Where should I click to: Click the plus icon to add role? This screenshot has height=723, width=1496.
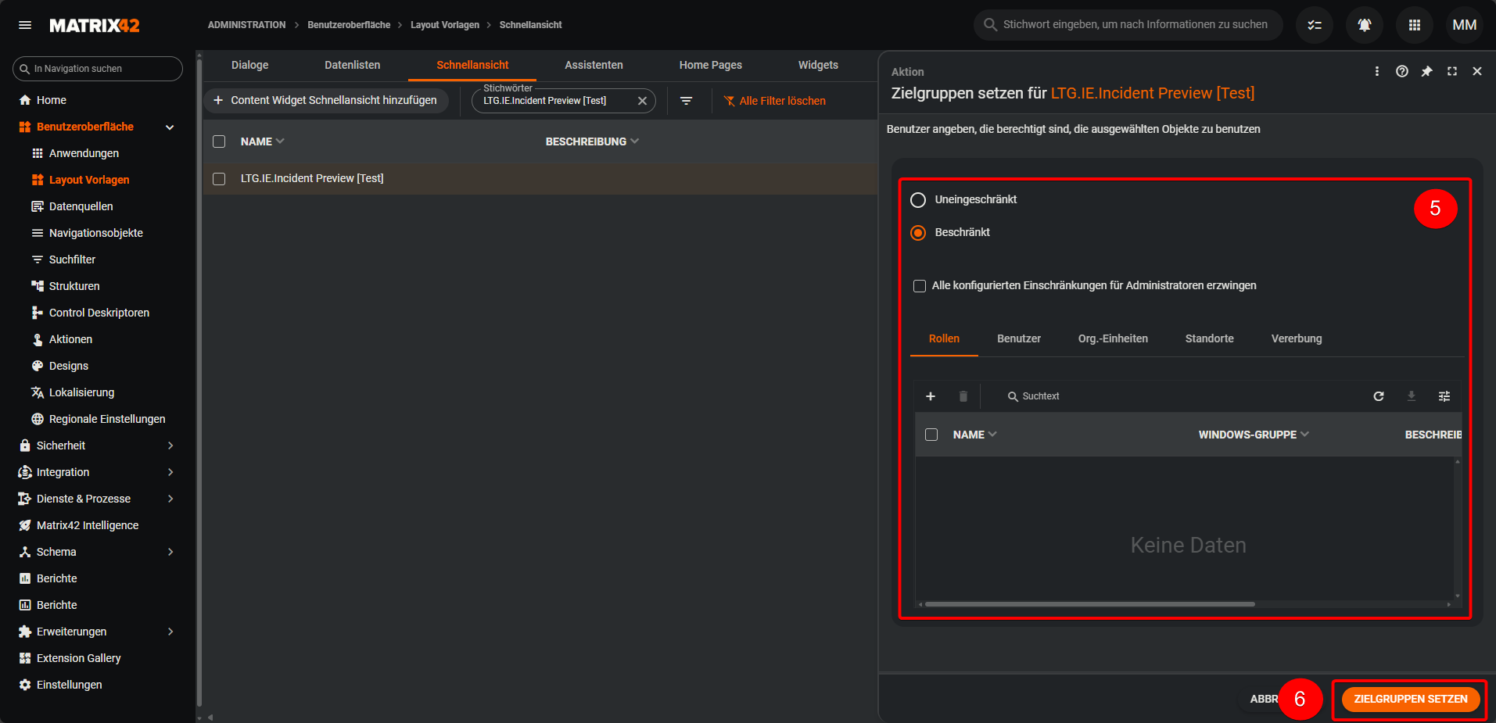[x=931, y=396]
